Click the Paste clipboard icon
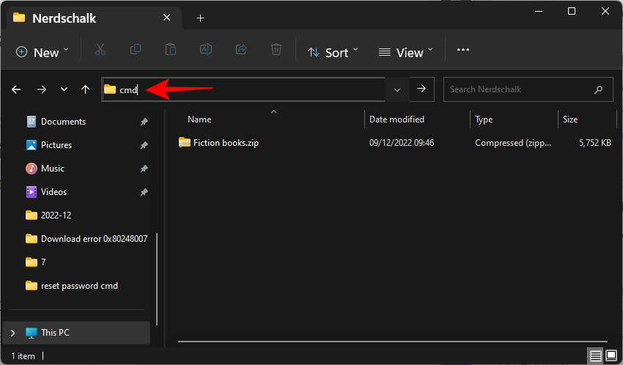The image size is (623, 365). coord(171,51)
